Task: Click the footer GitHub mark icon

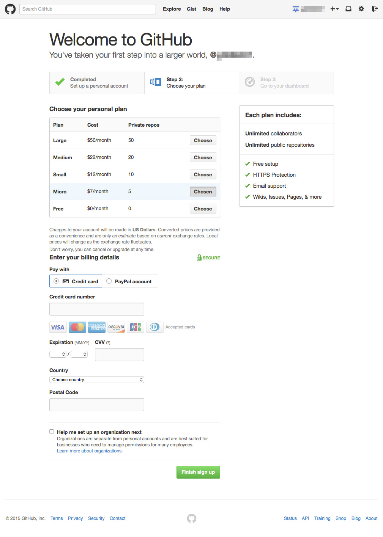Action: click(x=192, y=518)
